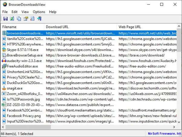Click the icon of the UnshortenLink%20Go row
The image size is (182, 137).
(x=4, y=72)
